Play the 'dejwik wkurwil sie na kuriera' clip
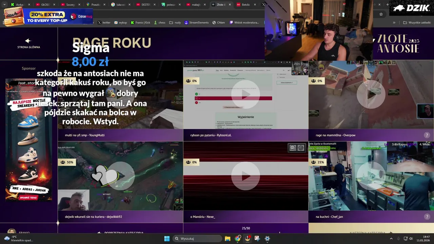 tap(120, 176)
